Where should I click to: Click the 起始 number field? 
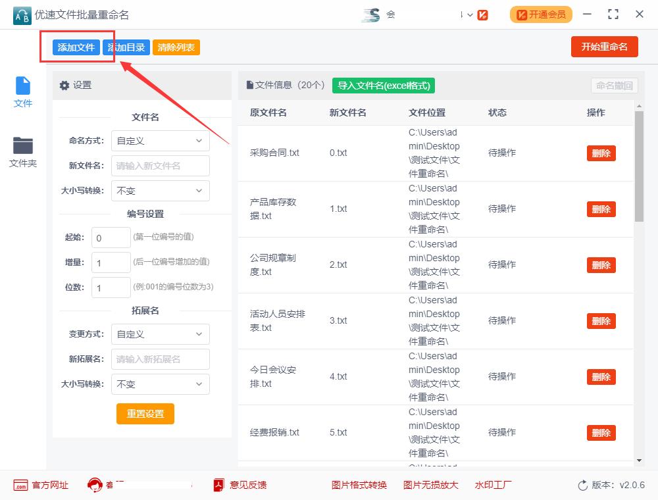tap(111, 238)
